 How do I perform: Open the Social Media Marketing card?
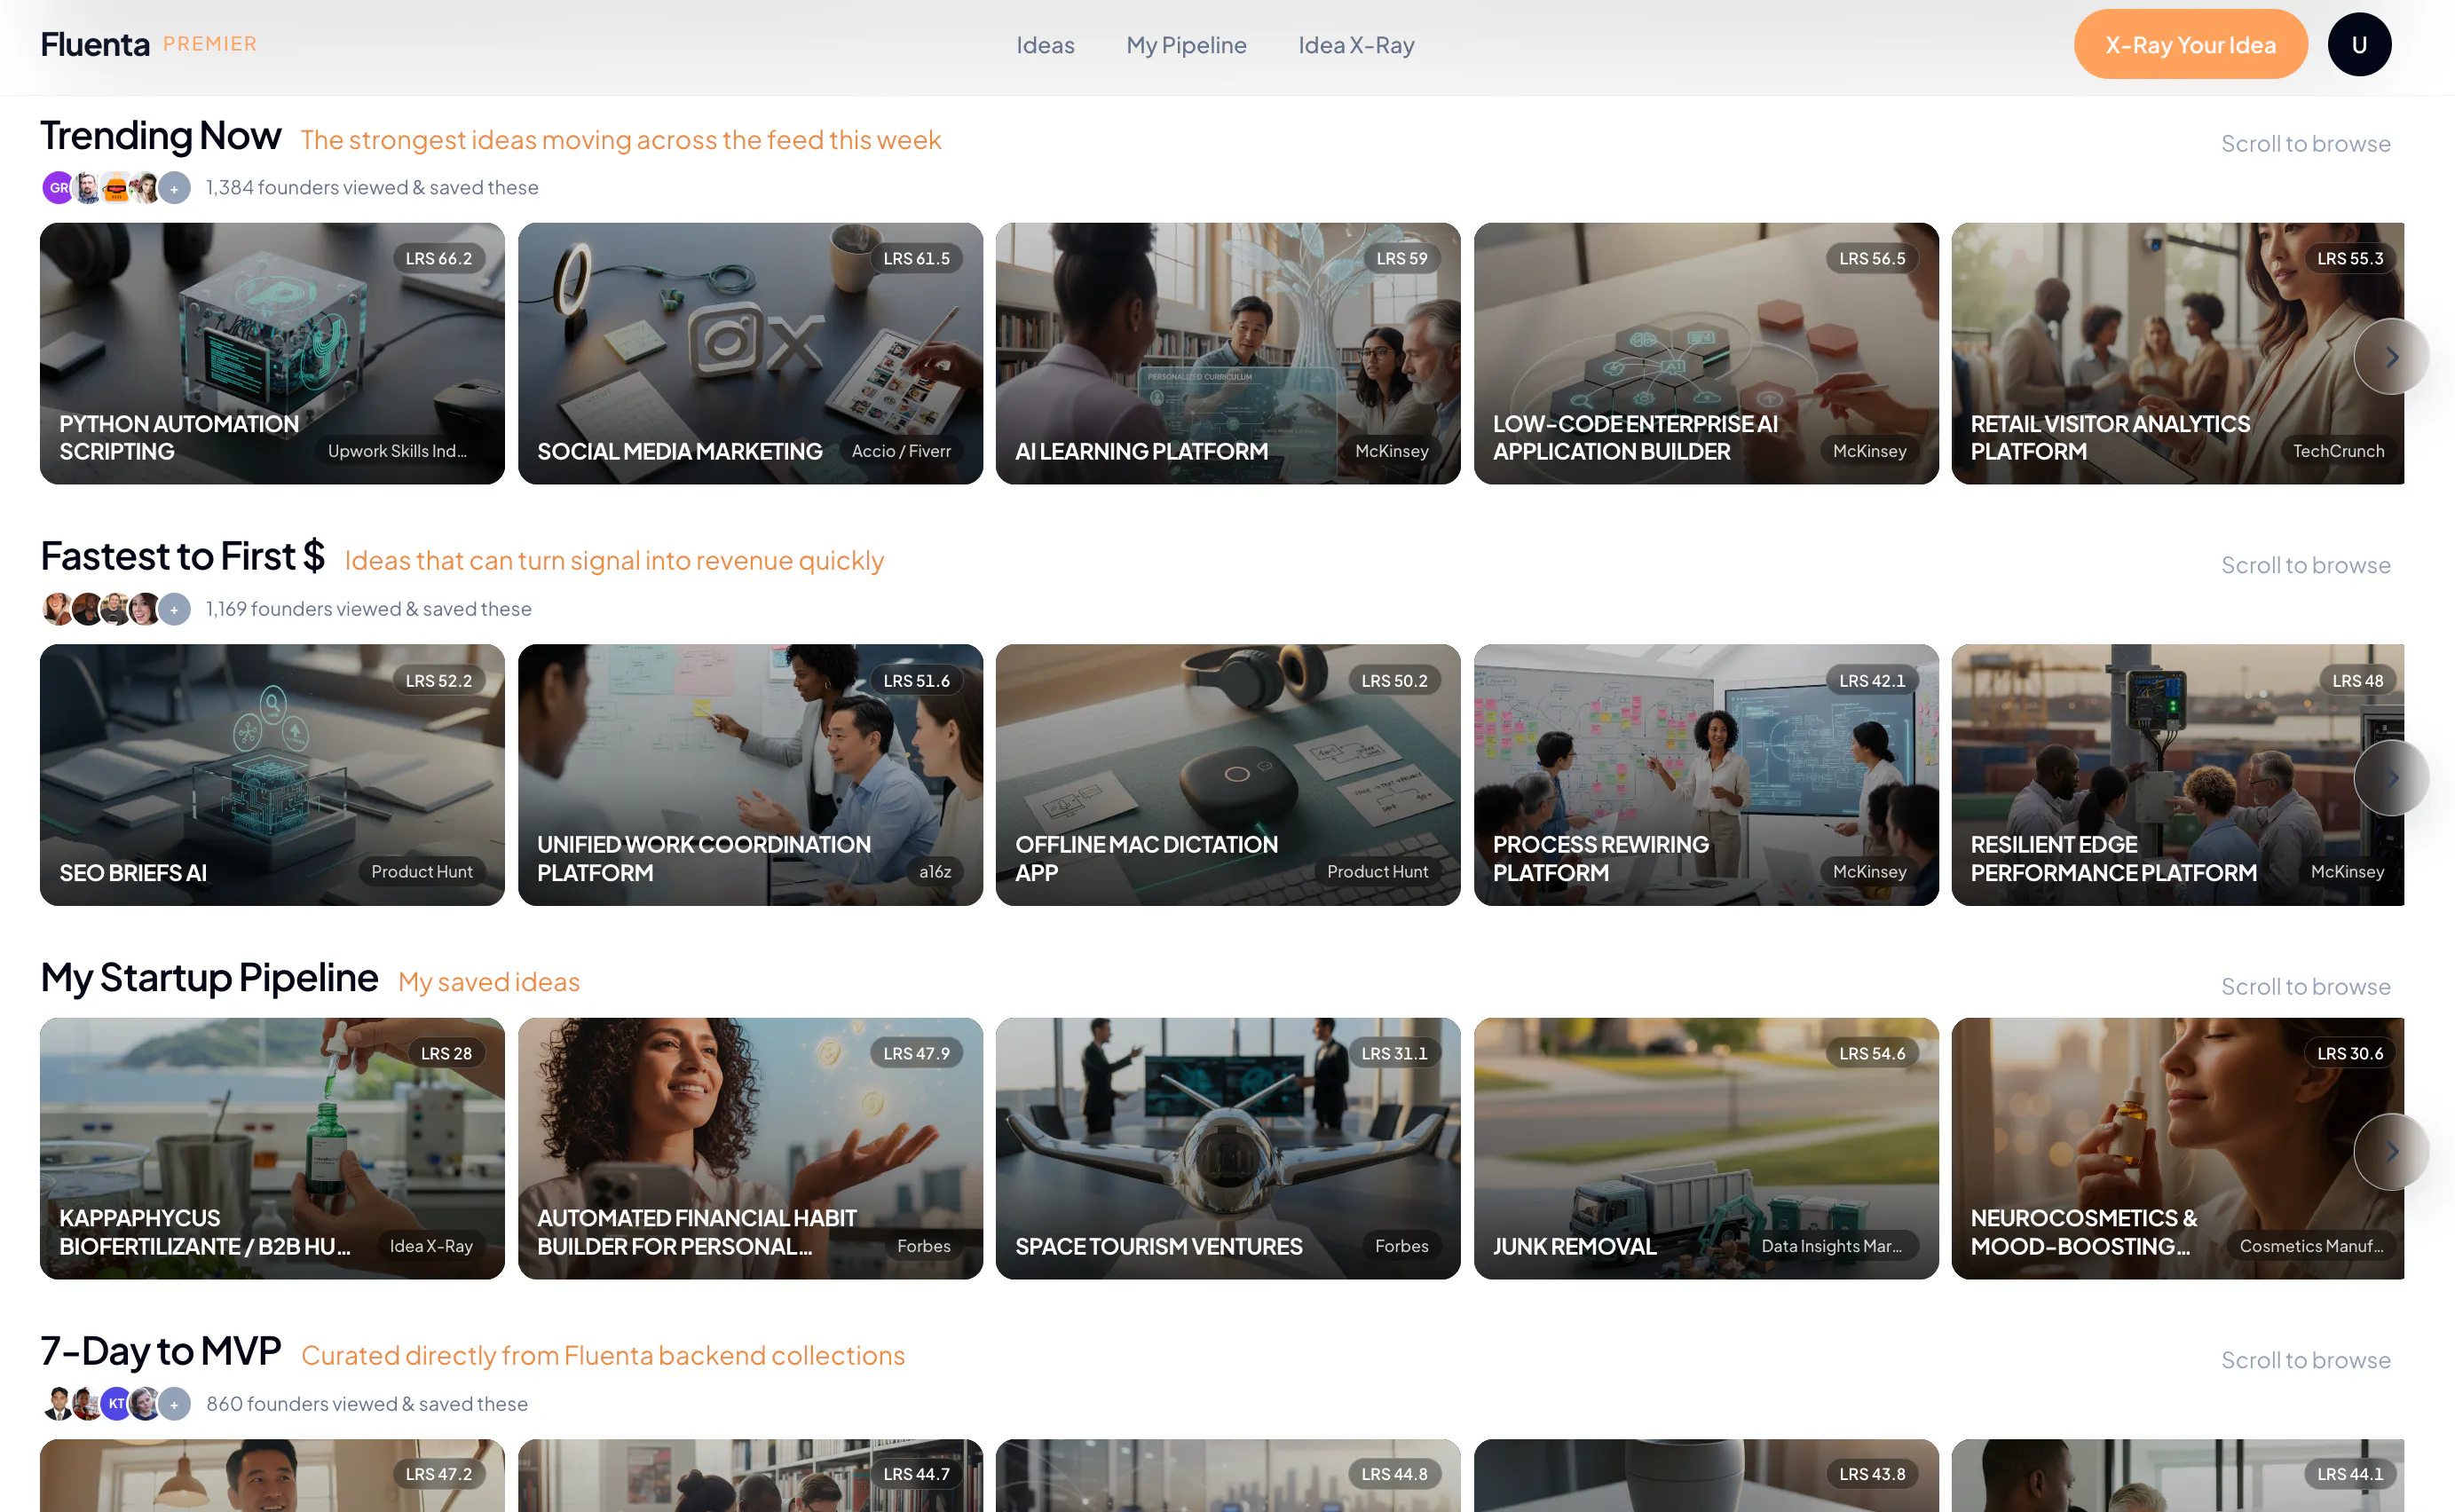tap(750, 354)
